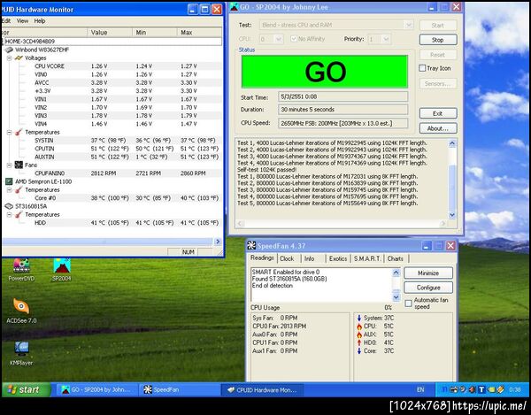Click the green GO status indicator

pos(325,72)
